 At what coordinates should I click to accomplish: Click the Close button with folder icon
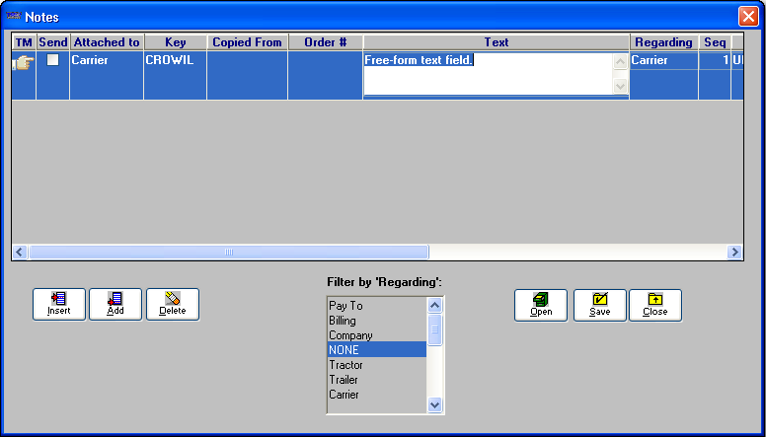[655, 305]
